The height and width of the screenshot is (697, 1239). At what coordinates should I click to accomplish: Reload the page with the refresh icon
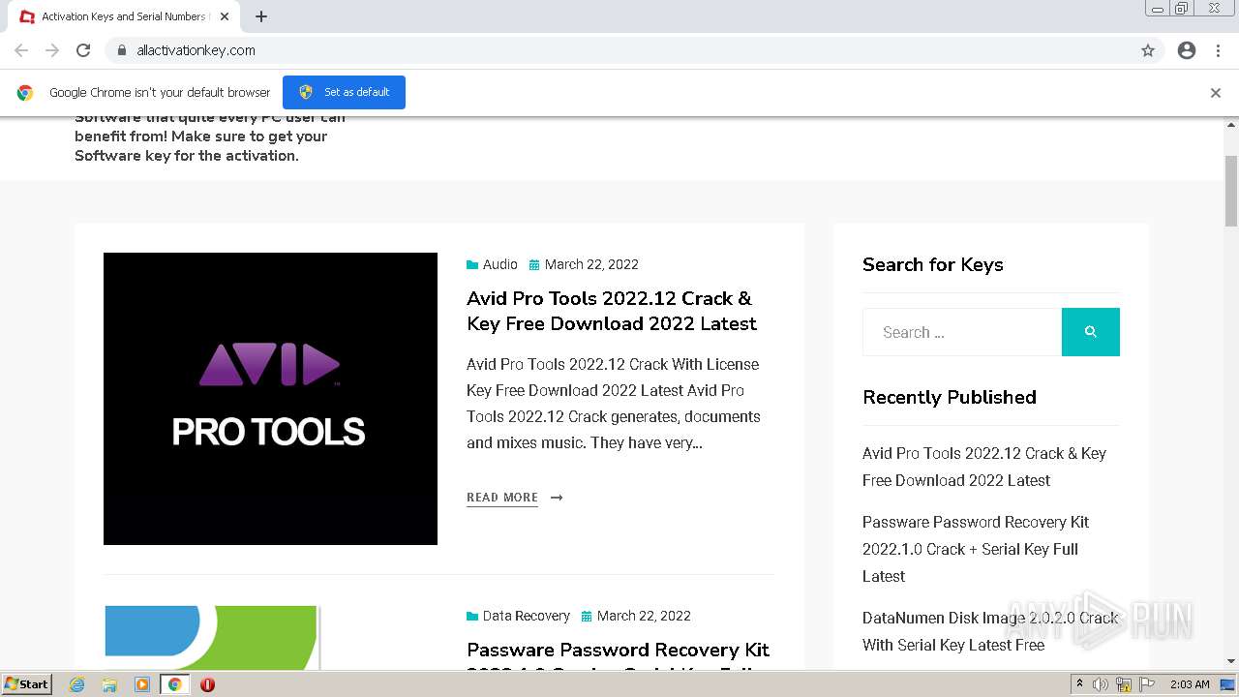click(x=83, y=50)
